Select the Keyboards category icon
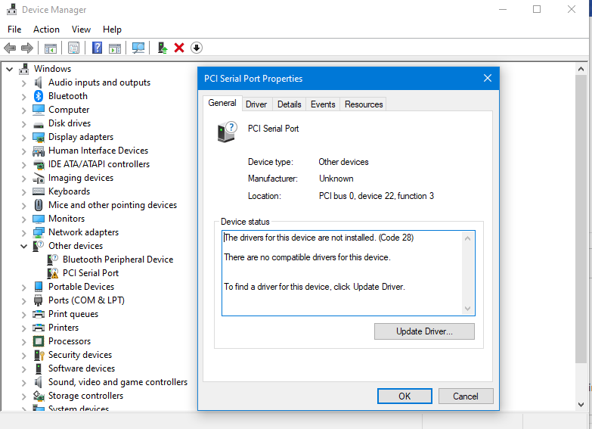The image size is (592, 429). [39, 191]
